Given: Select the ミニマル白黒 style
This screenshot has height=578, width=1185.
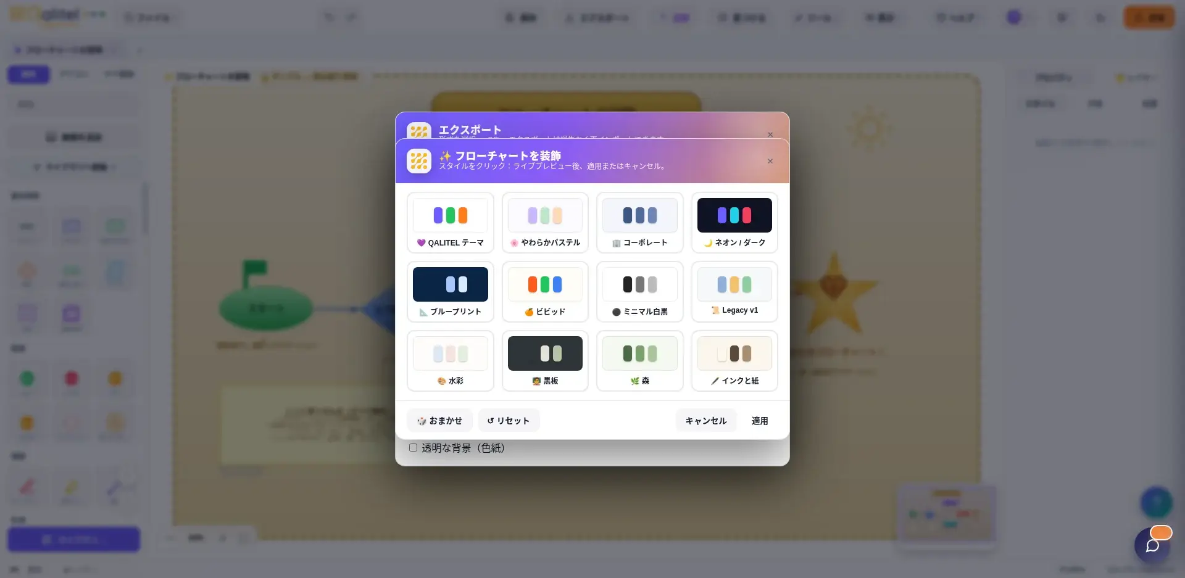Looking at the screenshot, I should click(639, 292).
